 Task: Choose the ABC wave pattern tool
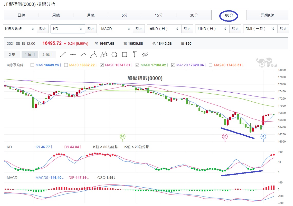[x=93, y=54]
